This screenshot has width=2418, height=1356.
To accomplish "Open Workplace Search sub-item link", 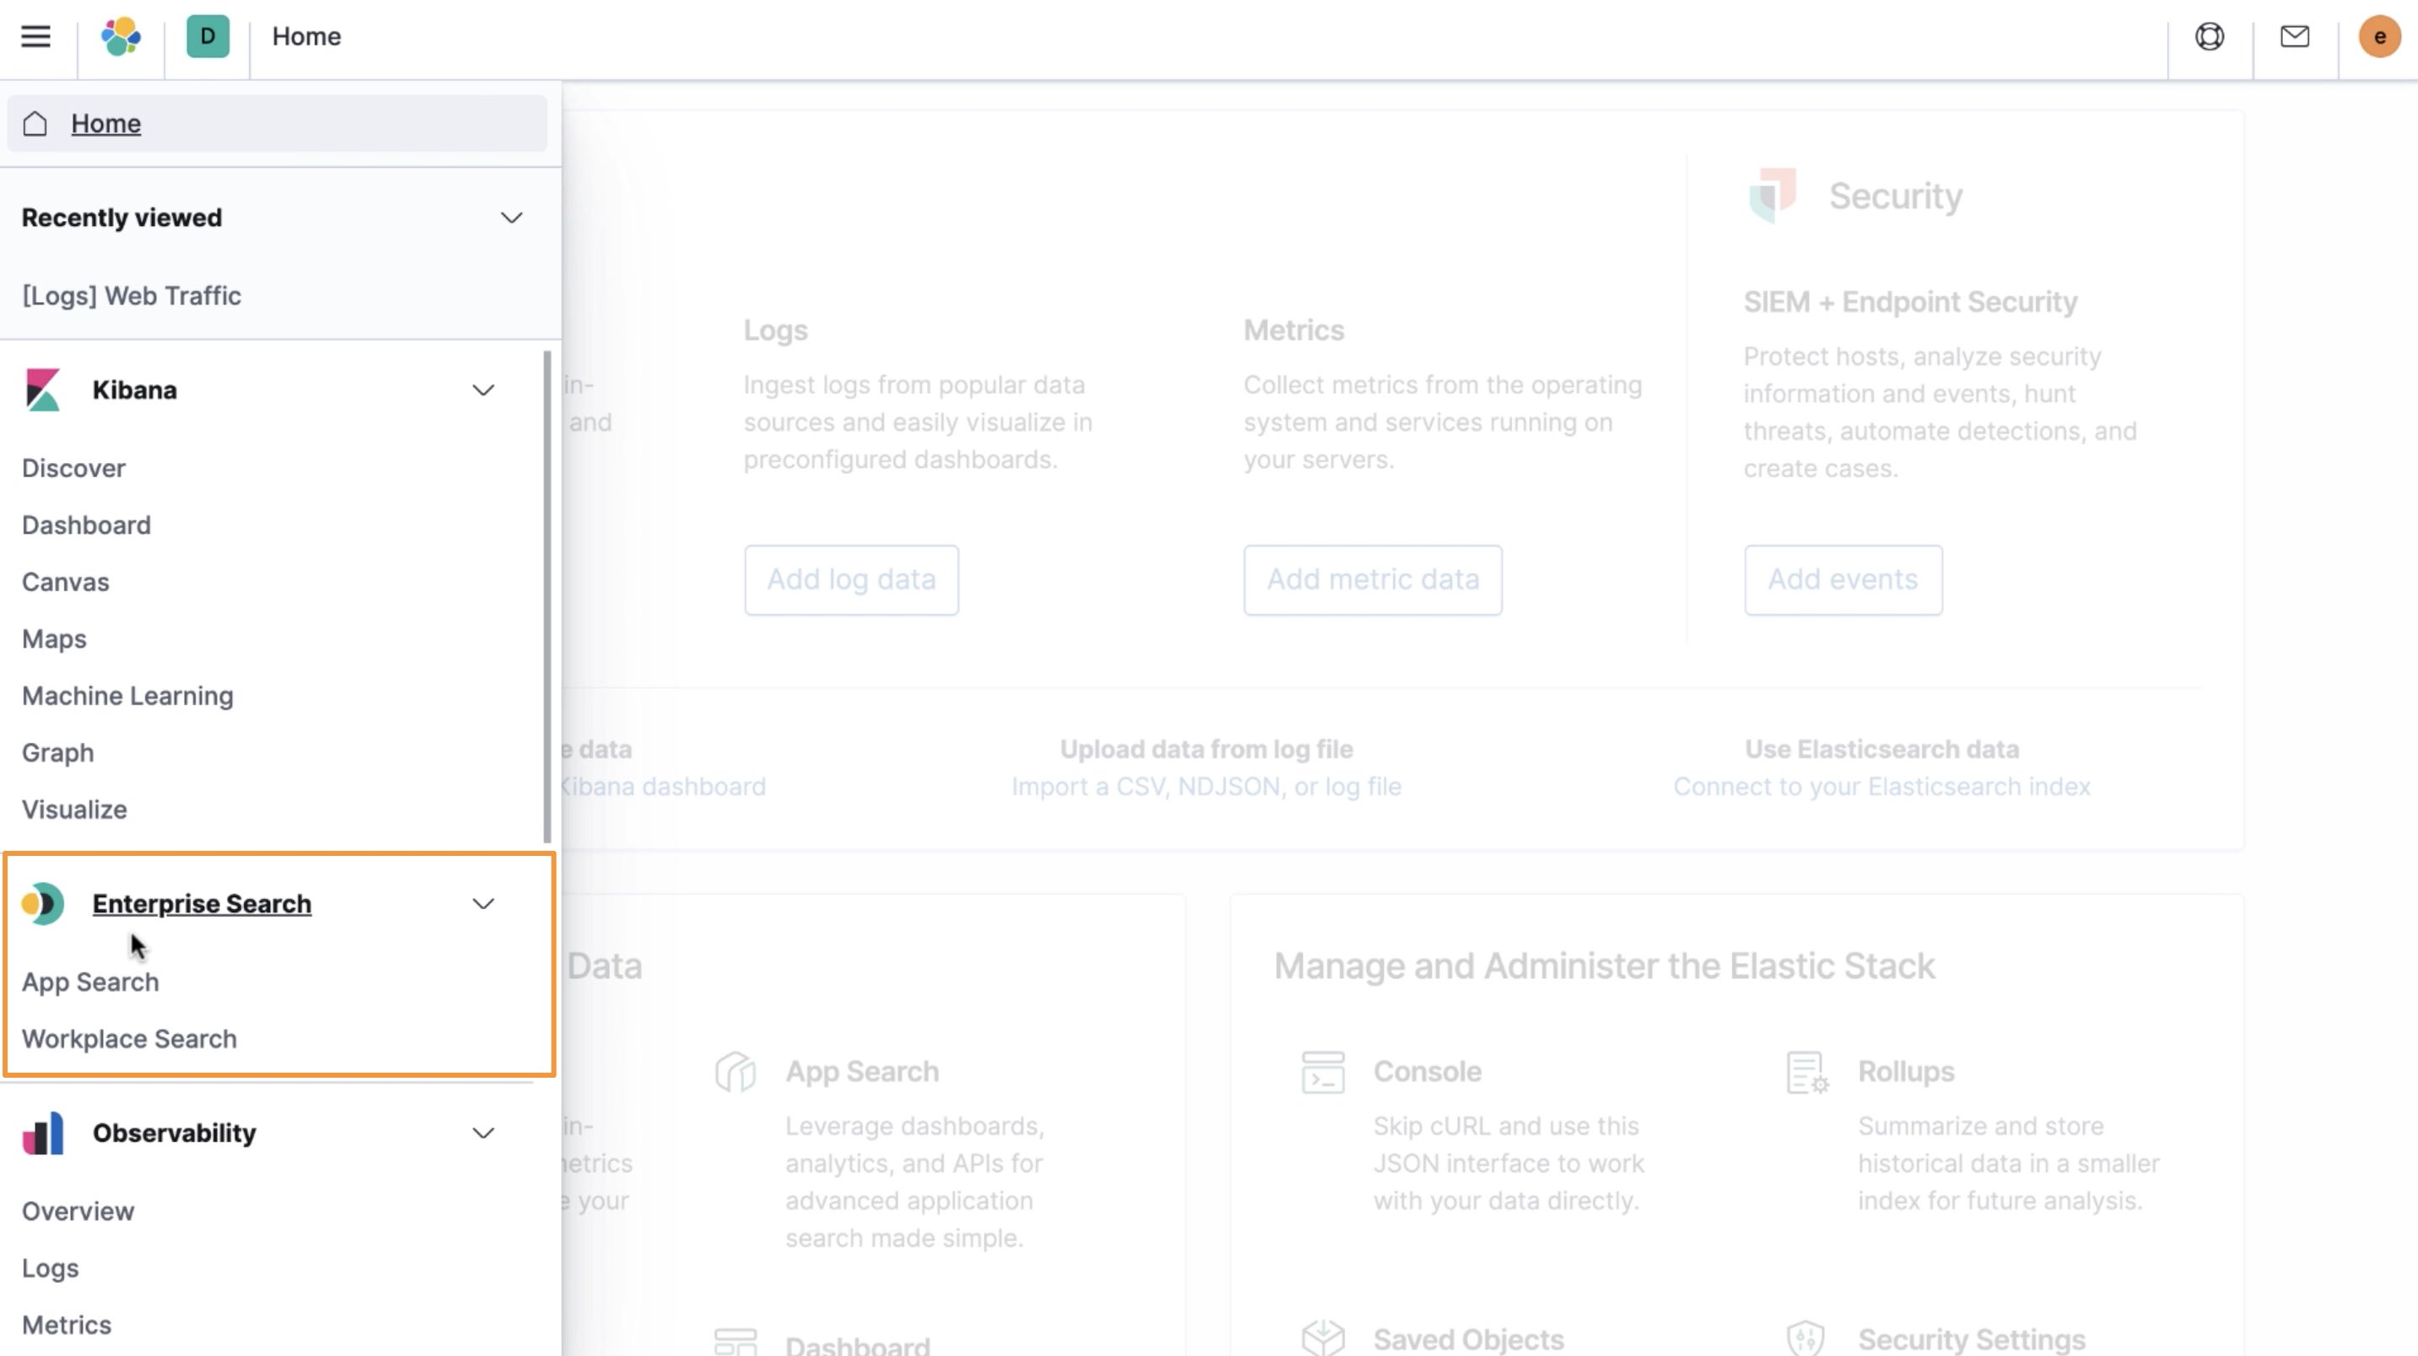I will [x=128, y=1037].
